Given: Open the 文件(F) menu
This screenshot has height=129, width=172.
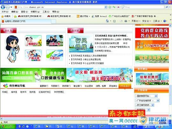Looking at the screenshot, I should tap(5, 12).
